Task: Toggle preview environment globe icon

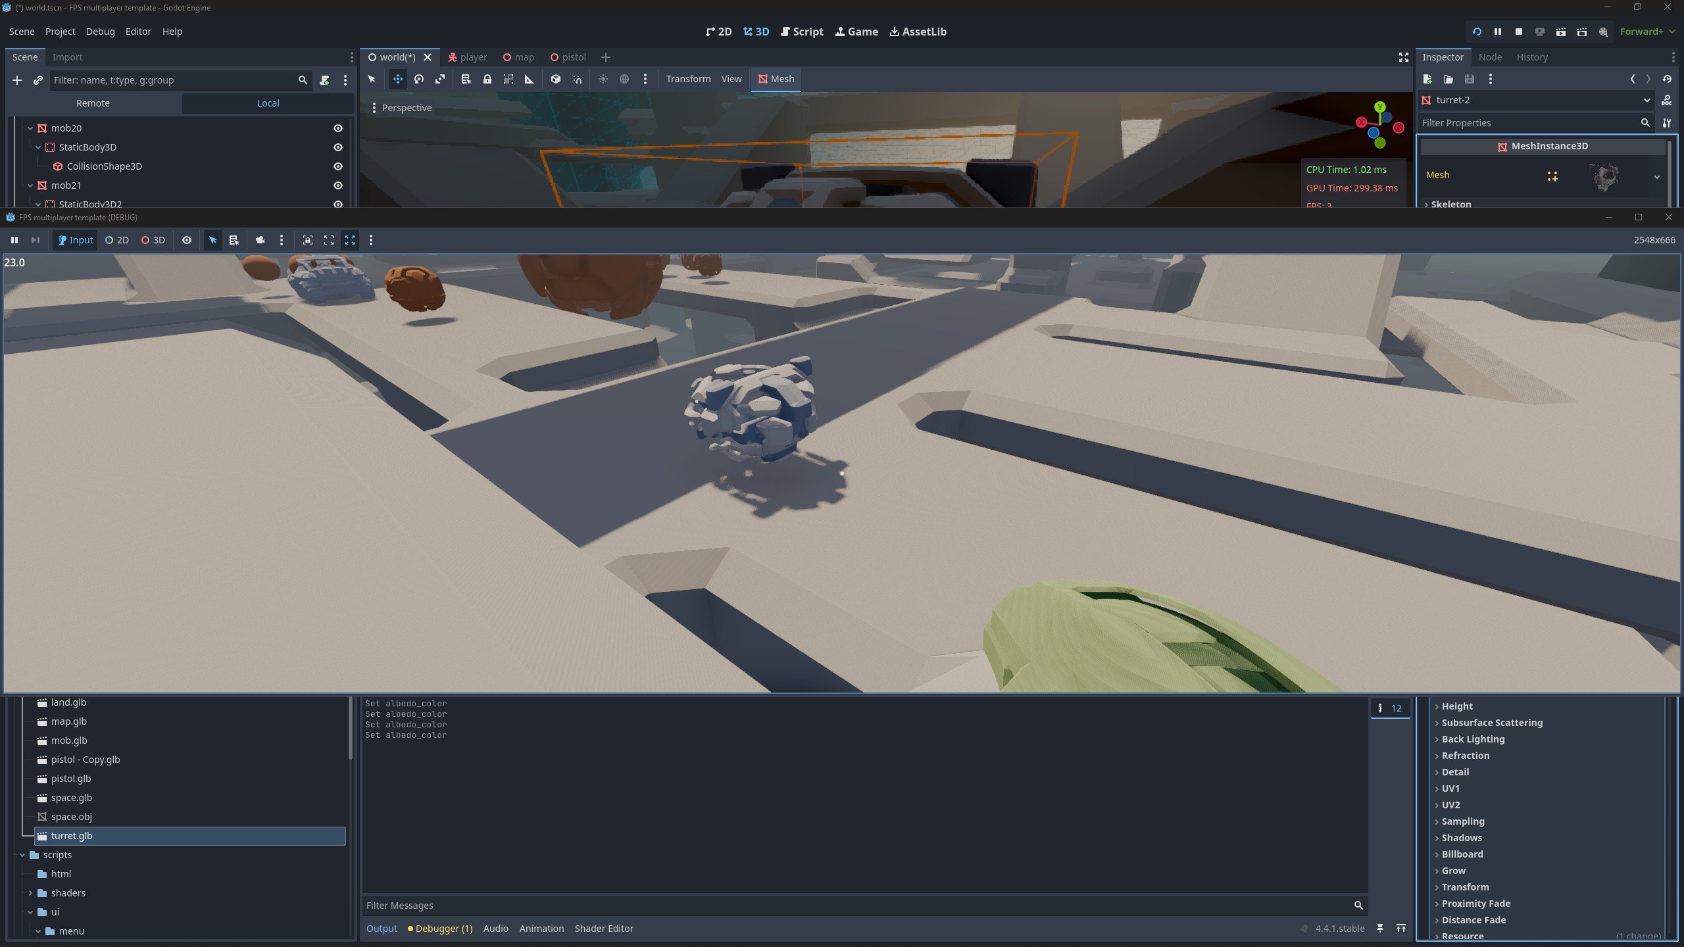Action: pos(624,79)
